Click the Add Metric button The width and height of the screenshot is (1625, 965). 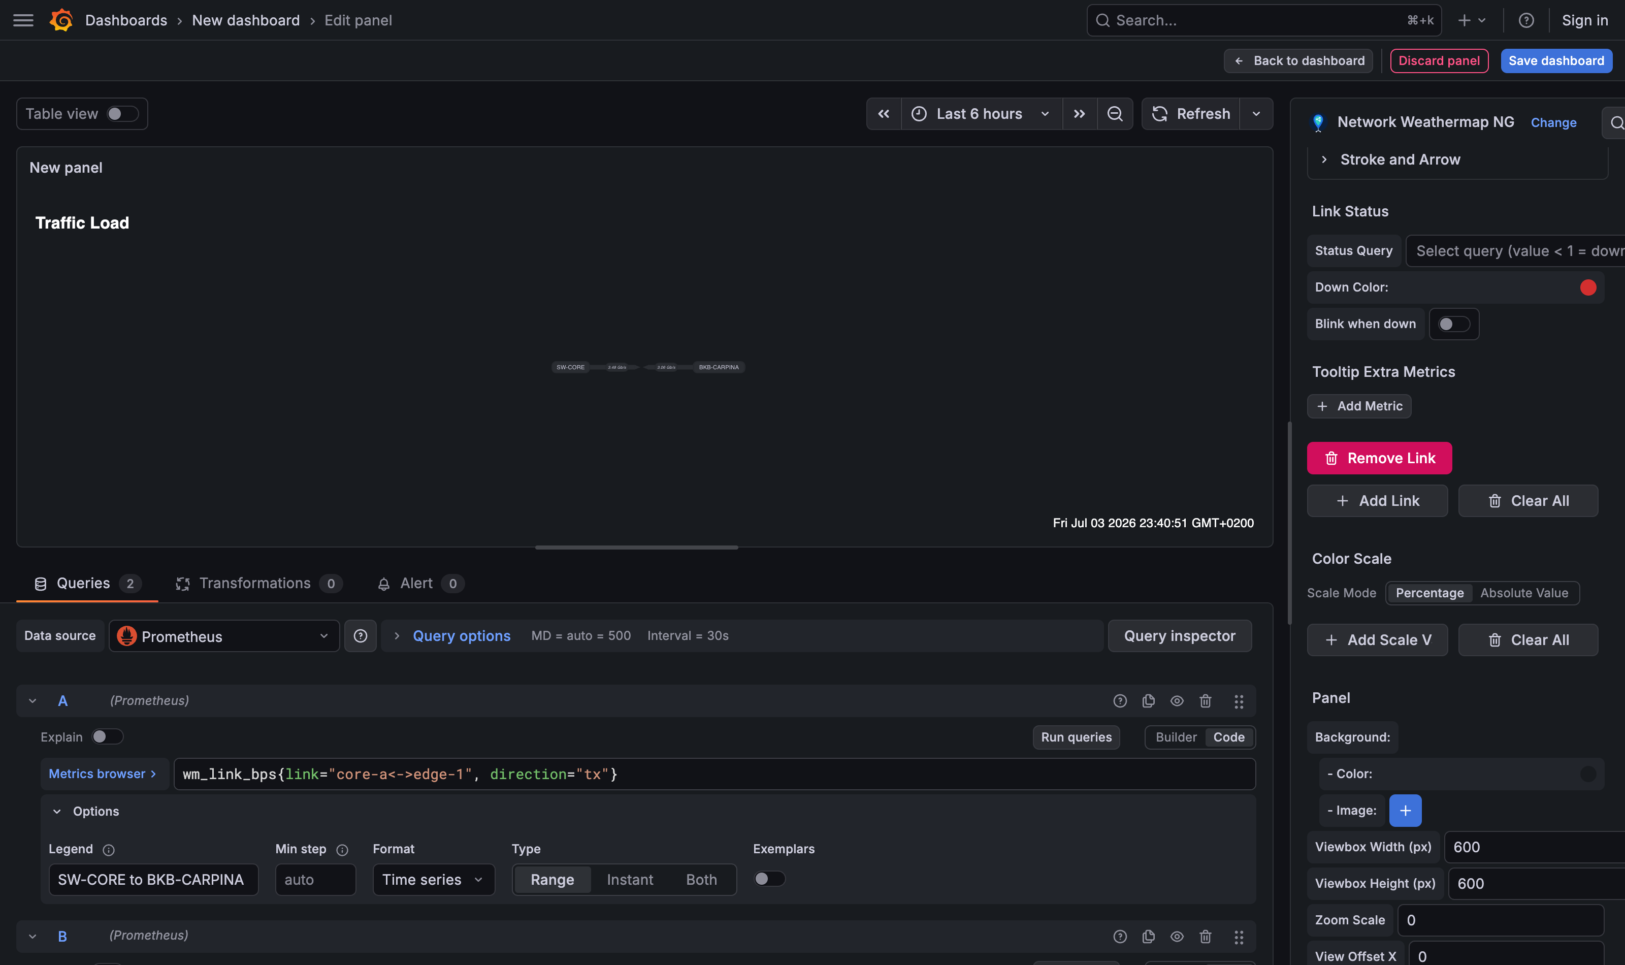click(x=1359, y=406)
